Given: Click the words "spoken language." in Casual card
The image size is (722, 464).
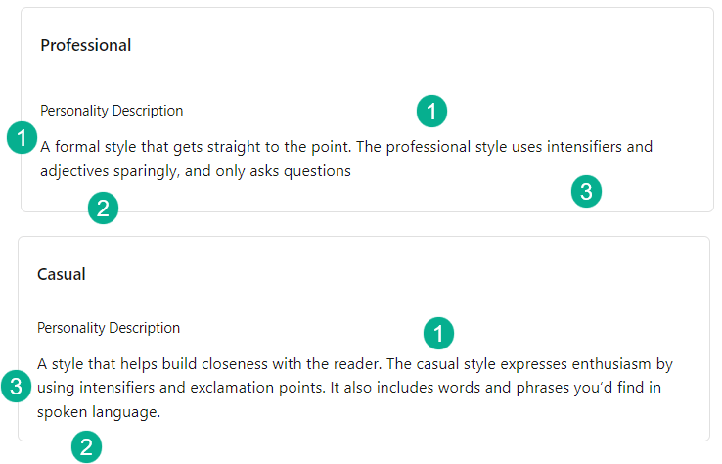Looking at the screenshot, I should coord(99,413).
